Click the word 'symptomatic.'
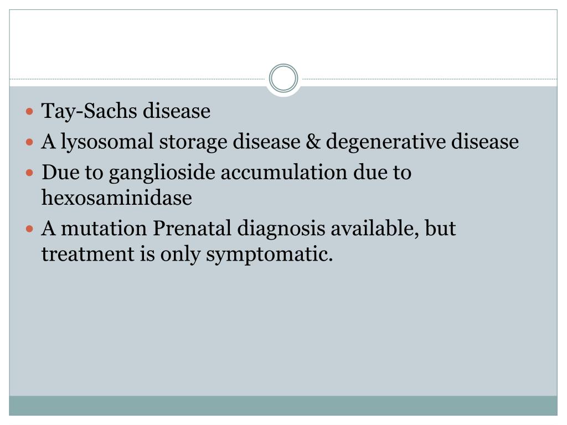 270,254
